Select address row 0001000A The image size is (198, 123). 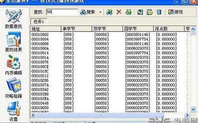point(40,48)
